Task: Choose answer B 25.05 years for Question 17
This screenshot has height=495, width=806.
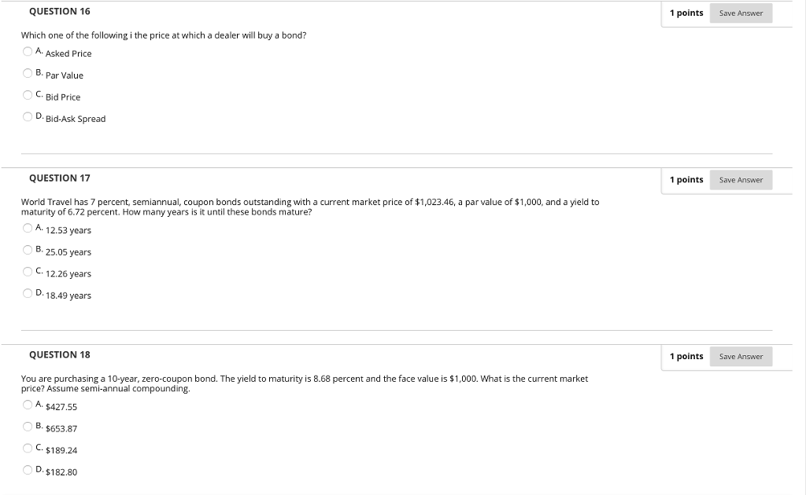Action: [27, 249]
